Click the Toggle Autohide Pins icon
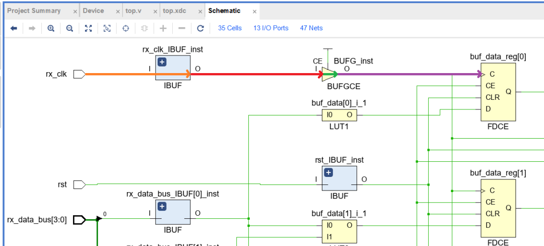The height and width of the screenshot is (246, 544). (x=145, y=28)
